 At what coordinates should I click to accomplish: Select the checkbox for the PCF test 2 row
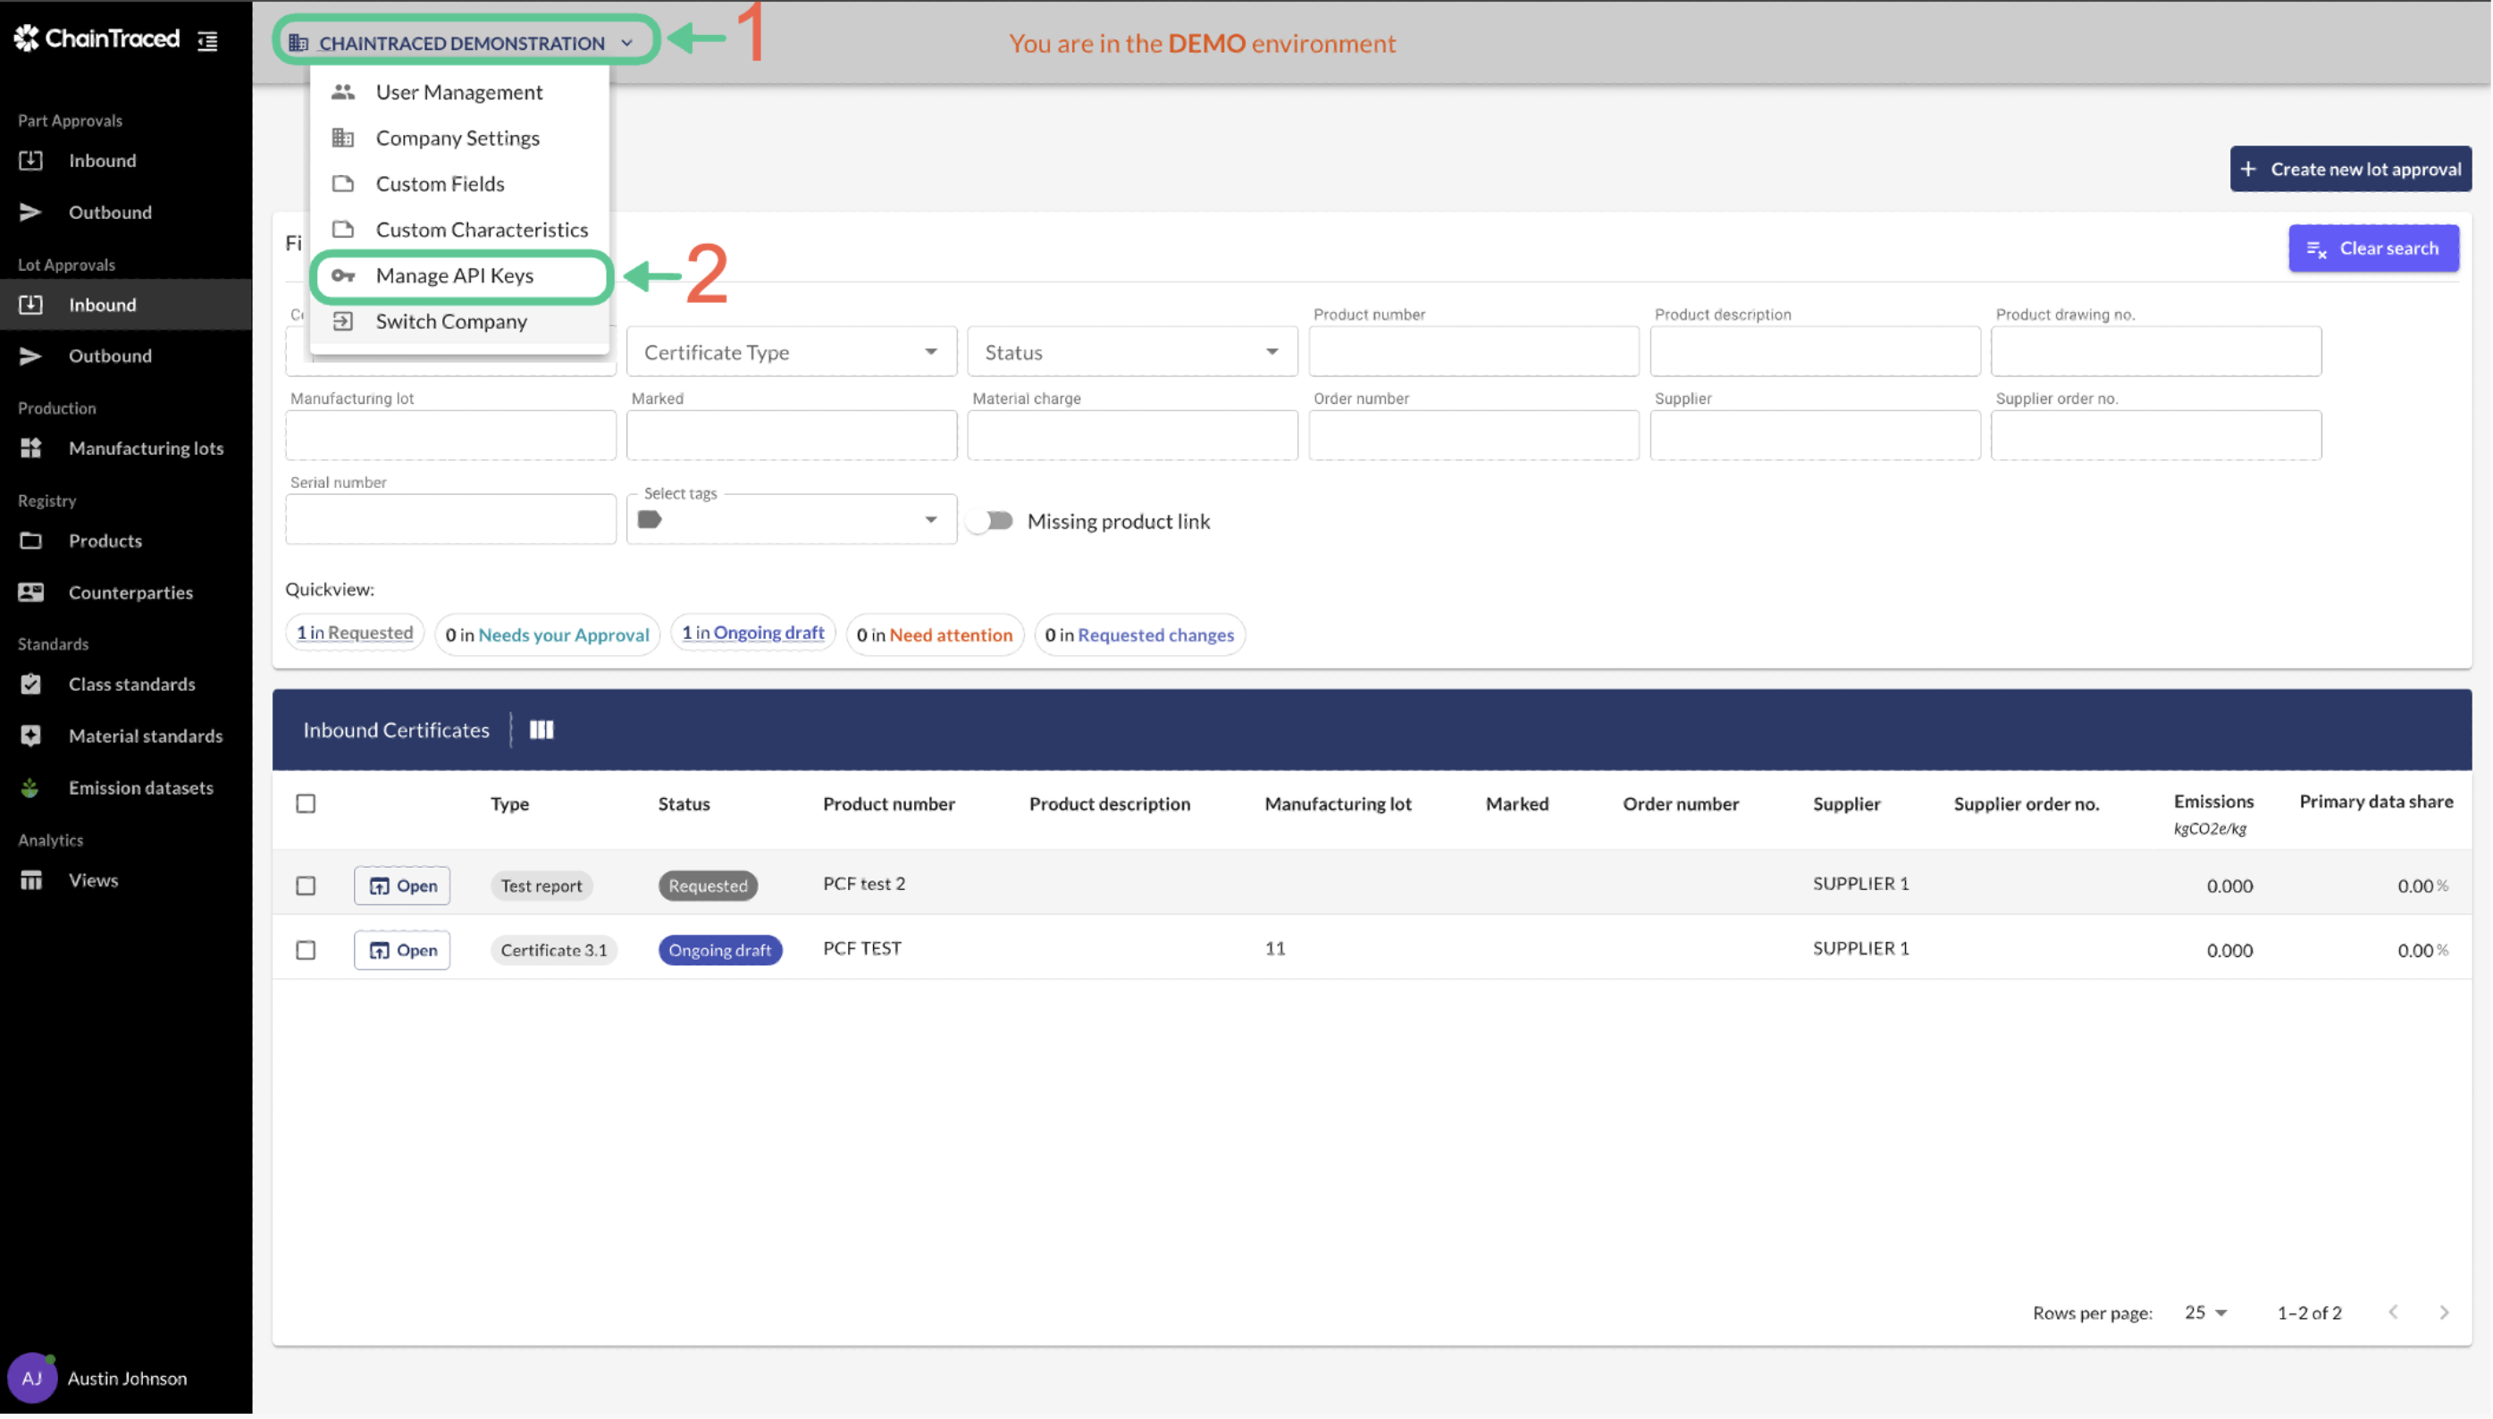pyautogui.click(x=306, y=886)
